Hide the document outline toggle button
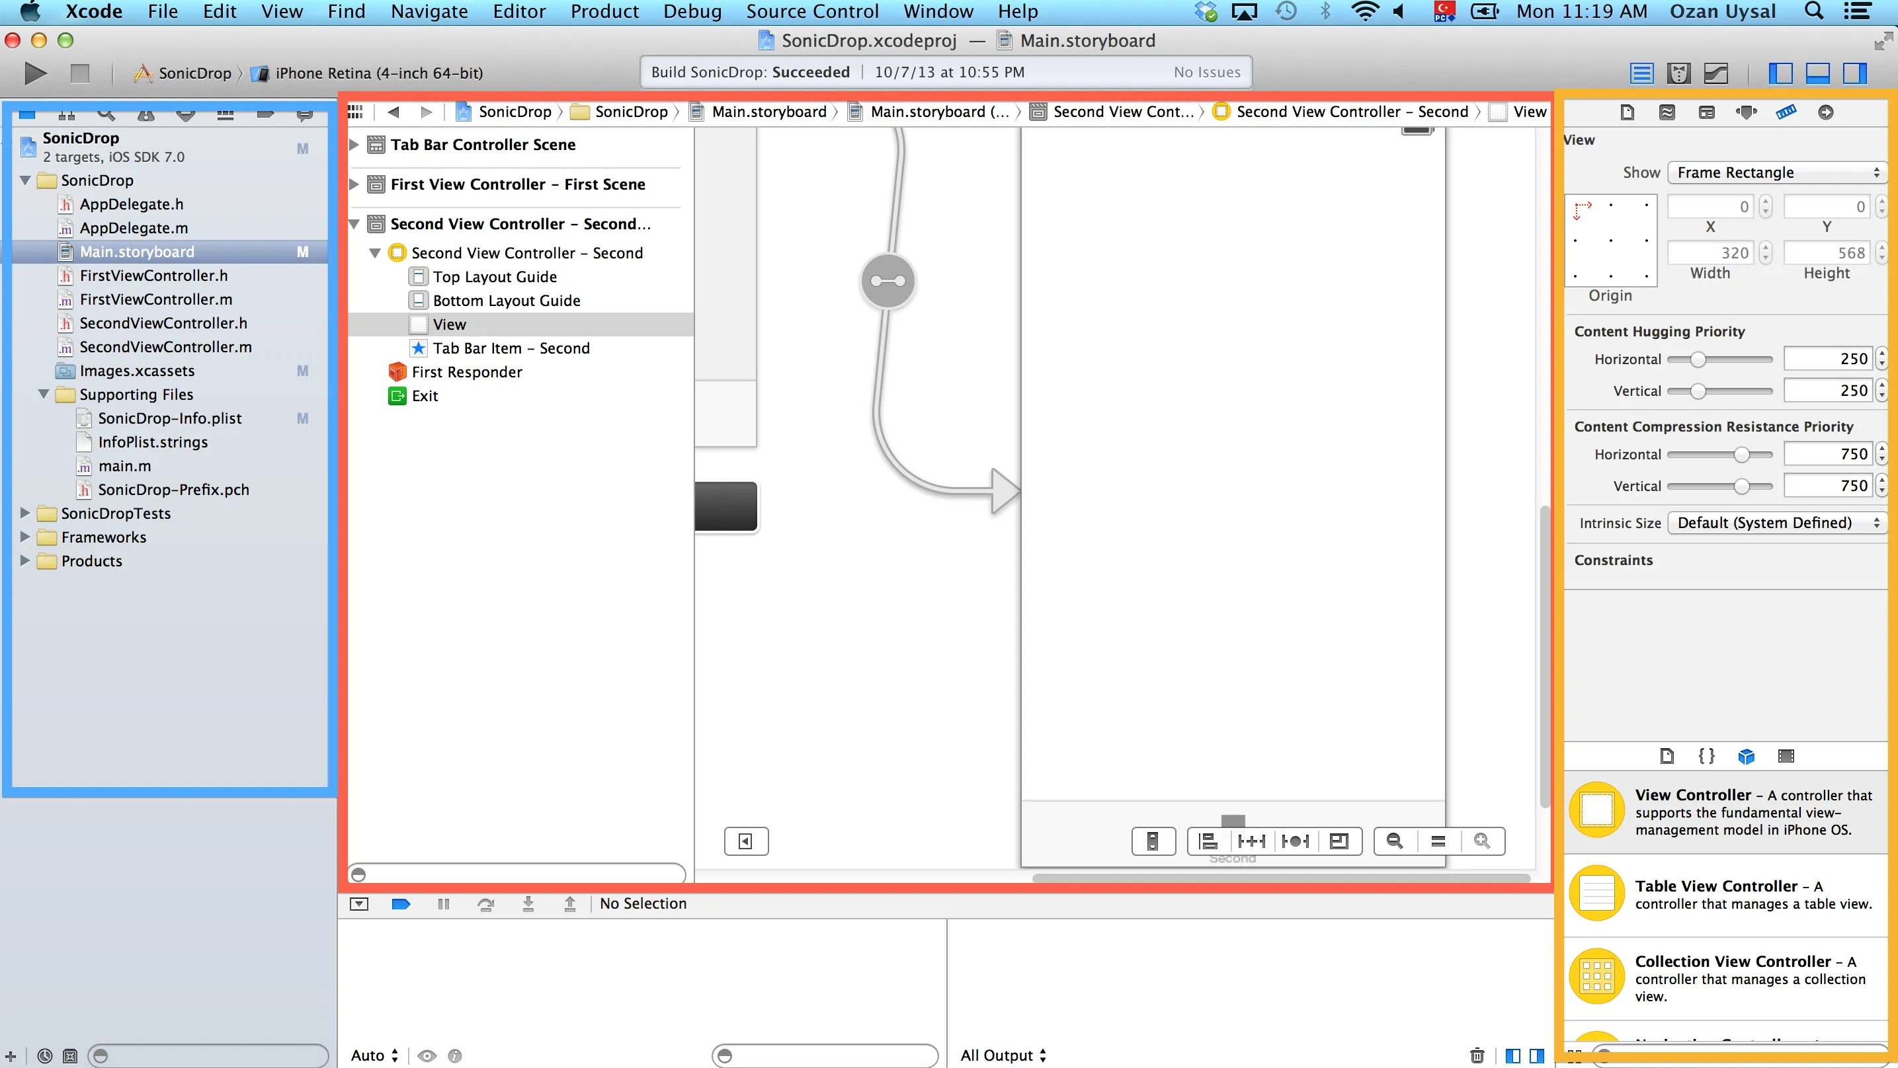This screenshot has height=1068, width=1898. 746,841
